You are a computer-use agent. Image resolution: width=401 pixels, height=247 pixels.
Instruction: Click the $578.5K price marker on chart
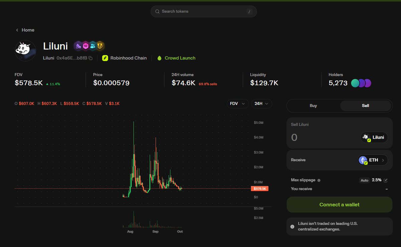[260, 189]
